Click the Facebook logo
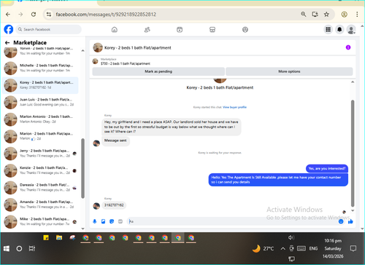The width and height of the screenshot is (365, 265). coord(9,29)
